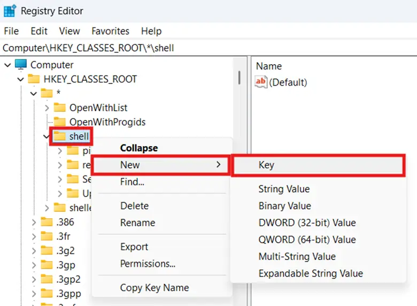The height and width of the screenshot is (306, 417).
Task: Select the .3gp2 key label
Action: coord(68,279)
